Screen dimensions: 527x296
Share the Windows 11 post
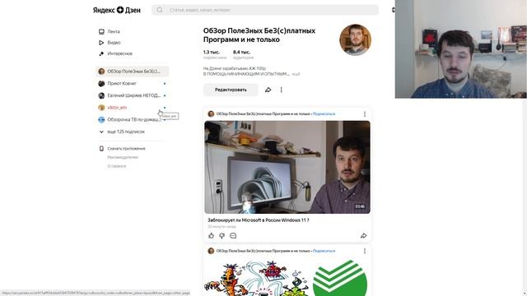tap(364, 236)
